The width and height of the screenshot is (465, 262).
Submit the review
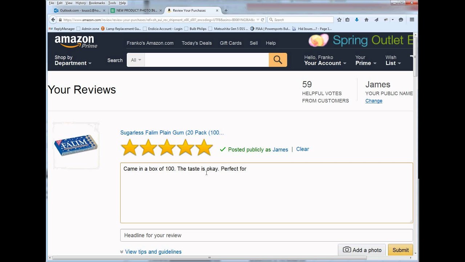click(x=400, y=250)
